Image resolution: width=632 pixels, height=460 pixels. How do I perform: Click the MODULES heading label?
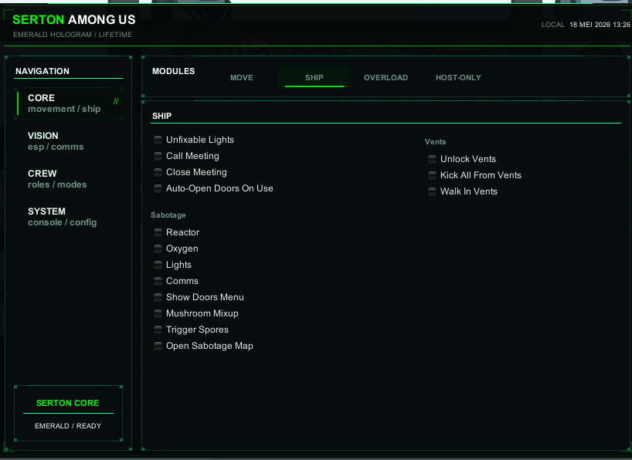173,71
